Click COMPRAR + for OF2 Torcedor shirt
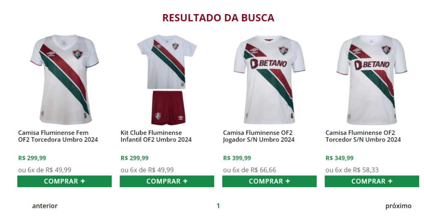424x219 pixels. [372, 181]
